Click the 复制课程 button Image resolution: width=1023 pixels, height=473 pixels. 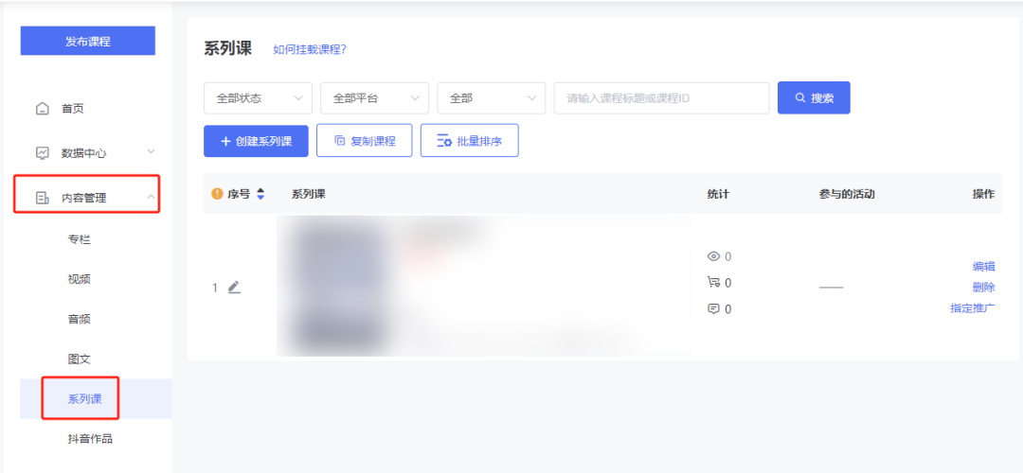pyautogui.click(x=364, y=141)
